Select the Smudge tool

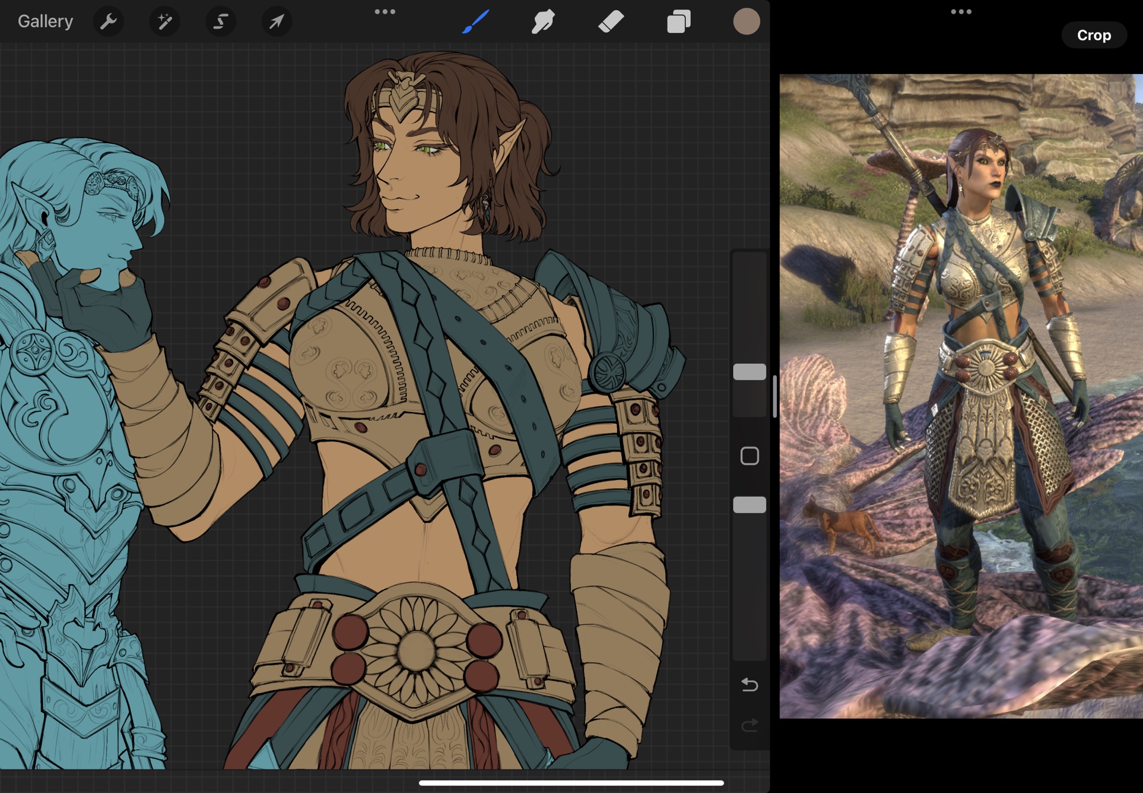(x=543, y=22)
